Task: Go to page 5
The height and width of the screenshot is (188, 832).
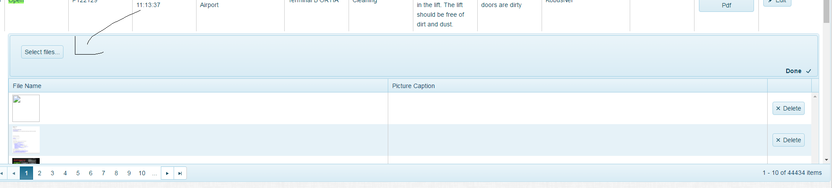Action: coord(78,173)
